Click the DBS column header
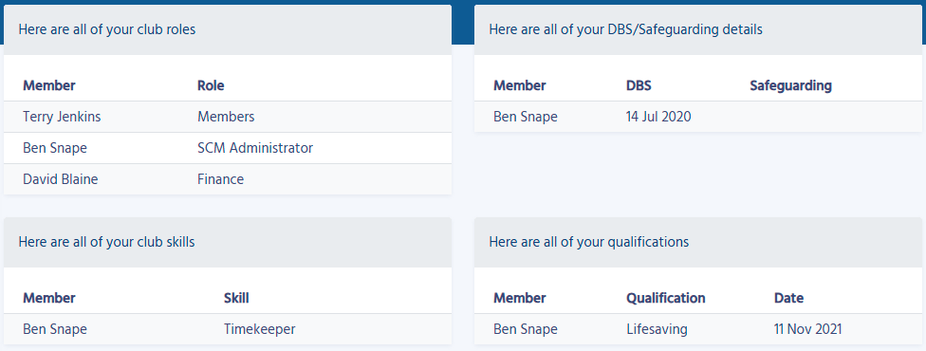Image resolution: width=926 pixels, height=351 pixels. (639, 85)
